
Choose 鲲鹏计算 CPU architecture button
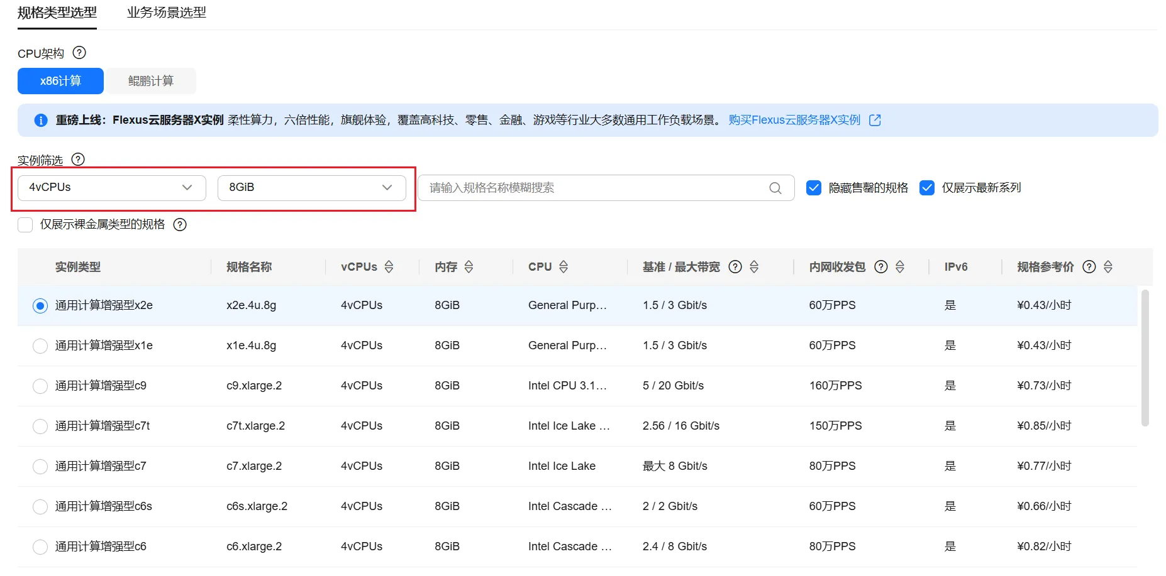(x=151, y=81)
